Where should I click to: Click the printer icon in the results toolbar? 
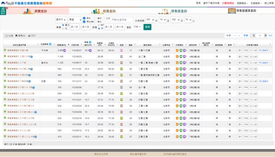click(29, 36)
